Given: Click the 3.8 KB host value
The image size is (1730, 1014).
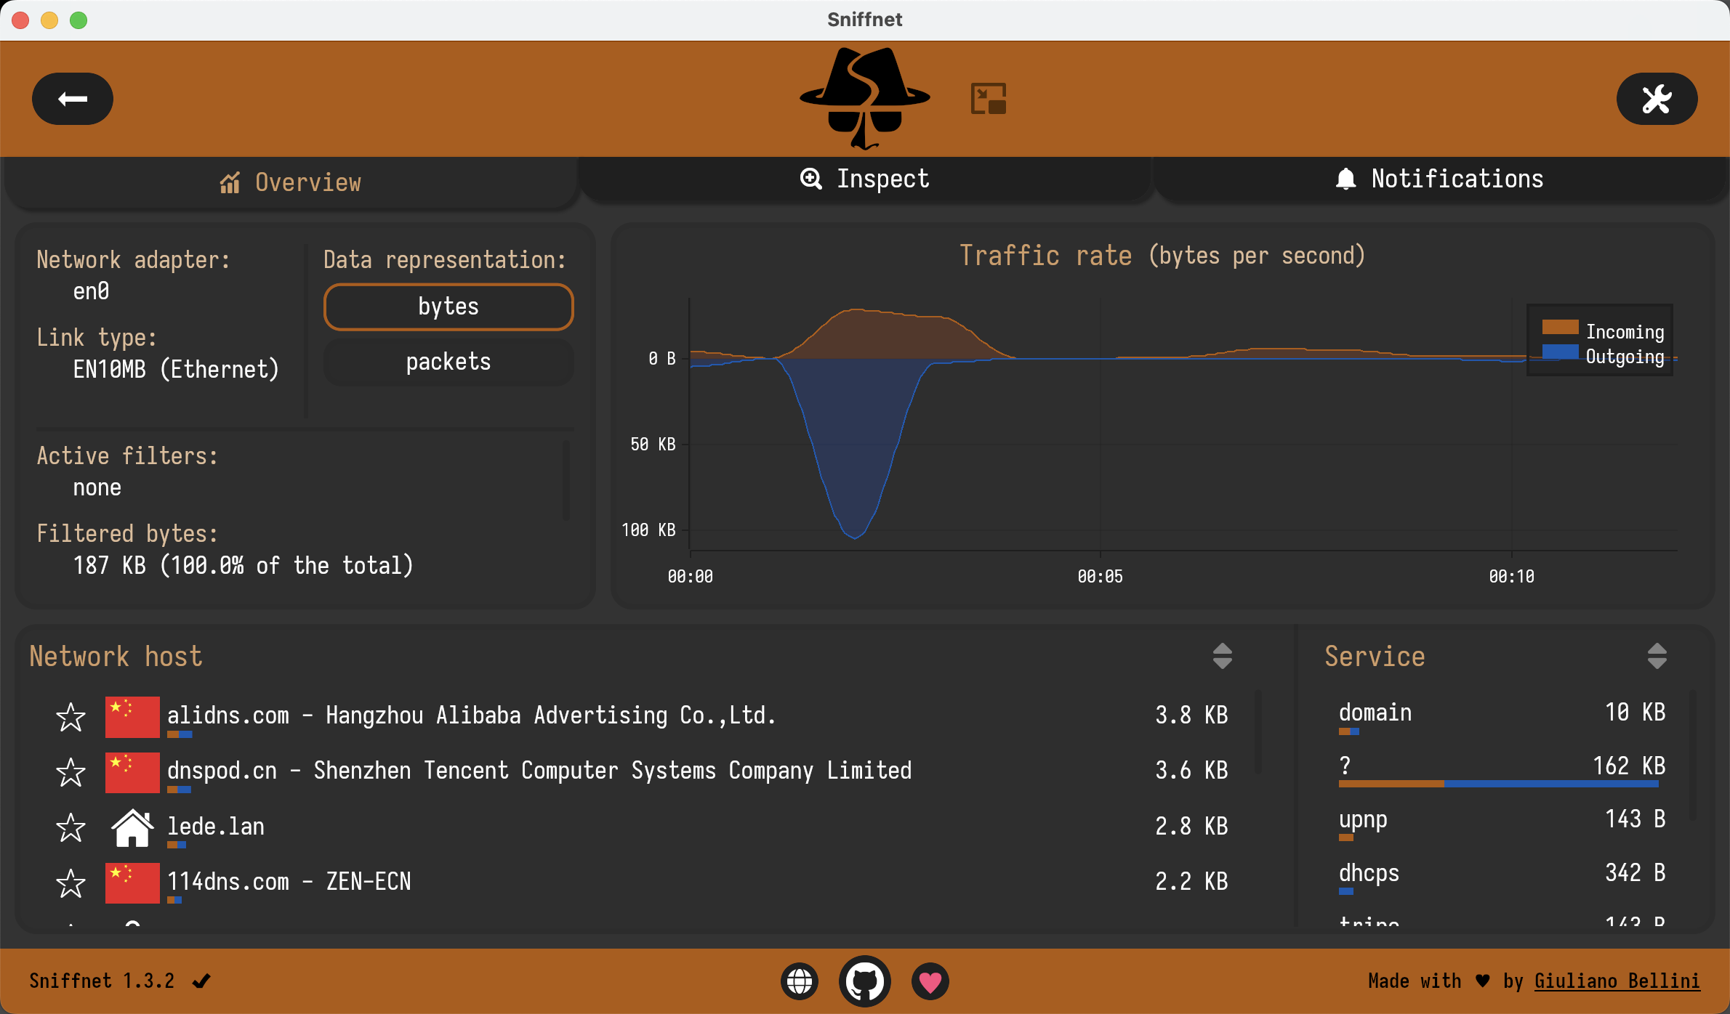Looking at the screenshot, I should coord(1191,715).
